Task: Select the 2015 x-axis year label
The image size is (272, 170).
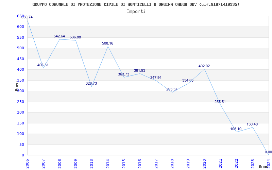Action: [124, 164]
